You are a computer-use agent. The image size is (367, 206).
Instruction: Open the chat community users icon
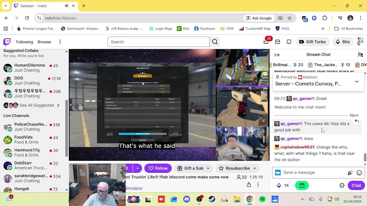point(360,55)
